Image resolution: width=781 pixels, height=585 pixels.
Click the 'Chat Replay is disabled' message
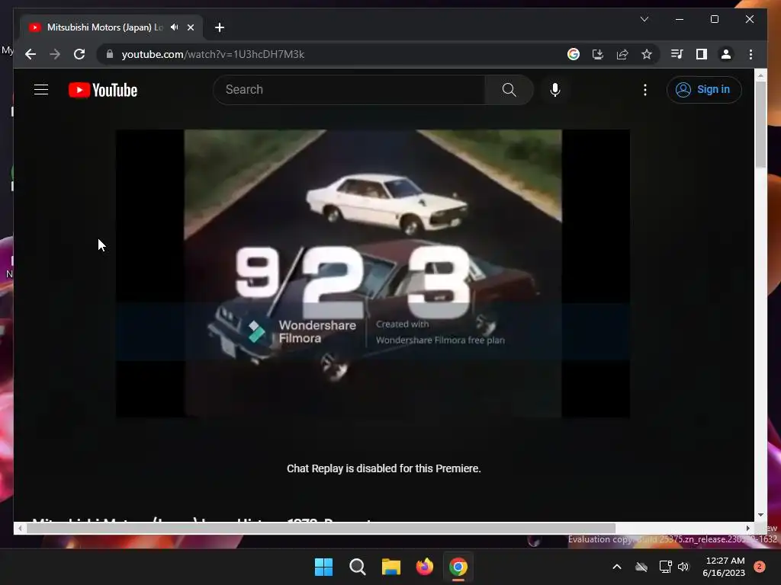(384, 468)
